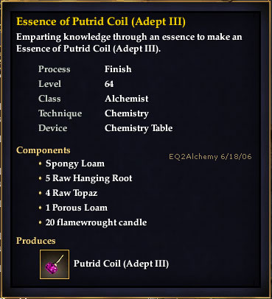Click the Putrid Coil (Adept III) product name
Viewport: 272px width, 299px height.
[x=121, y=264]
